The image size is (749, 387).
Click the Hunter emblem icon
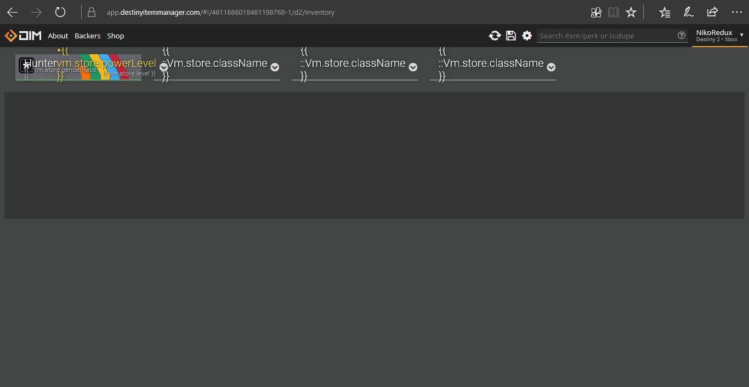pos(25,65)
